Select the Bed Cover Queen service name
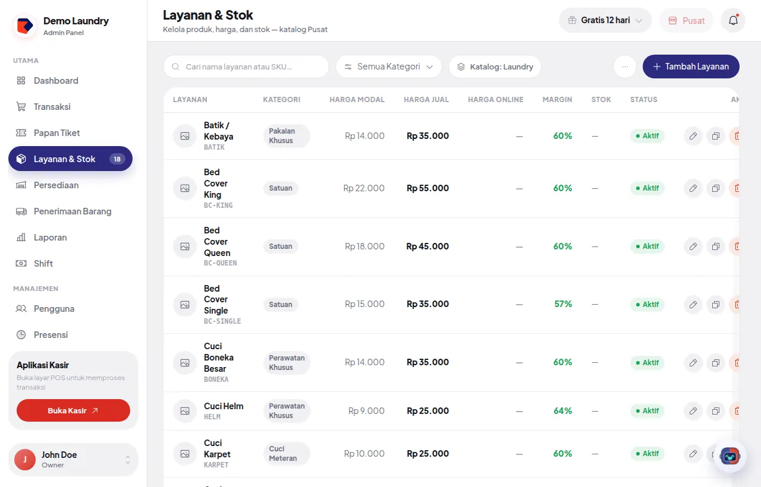This screenshot has height=487, width=761. coord(217,242)
